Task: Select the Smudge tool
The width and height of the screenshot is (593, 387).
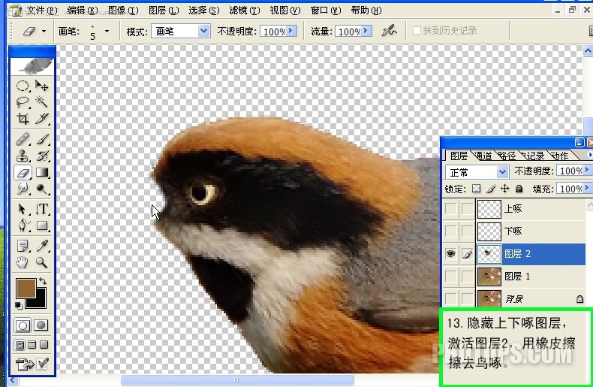Action: [x=23, y=189]
